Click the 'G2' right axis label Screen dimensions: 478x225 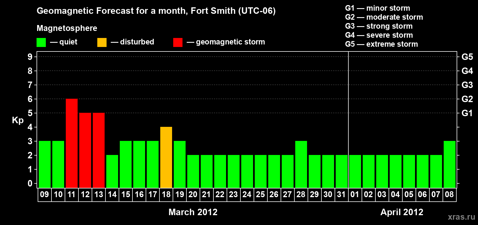pyautogui.click(x=467, y=99)
